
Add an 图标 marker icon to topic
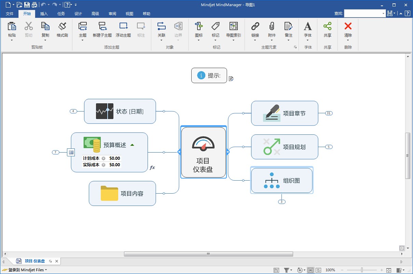click(x=198, y=30)
